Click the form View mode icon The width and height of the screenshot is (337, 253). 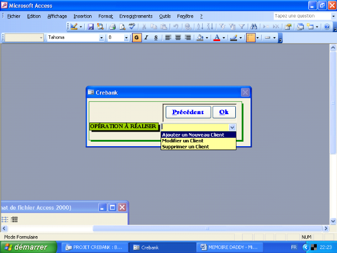[x=74, y=26]
